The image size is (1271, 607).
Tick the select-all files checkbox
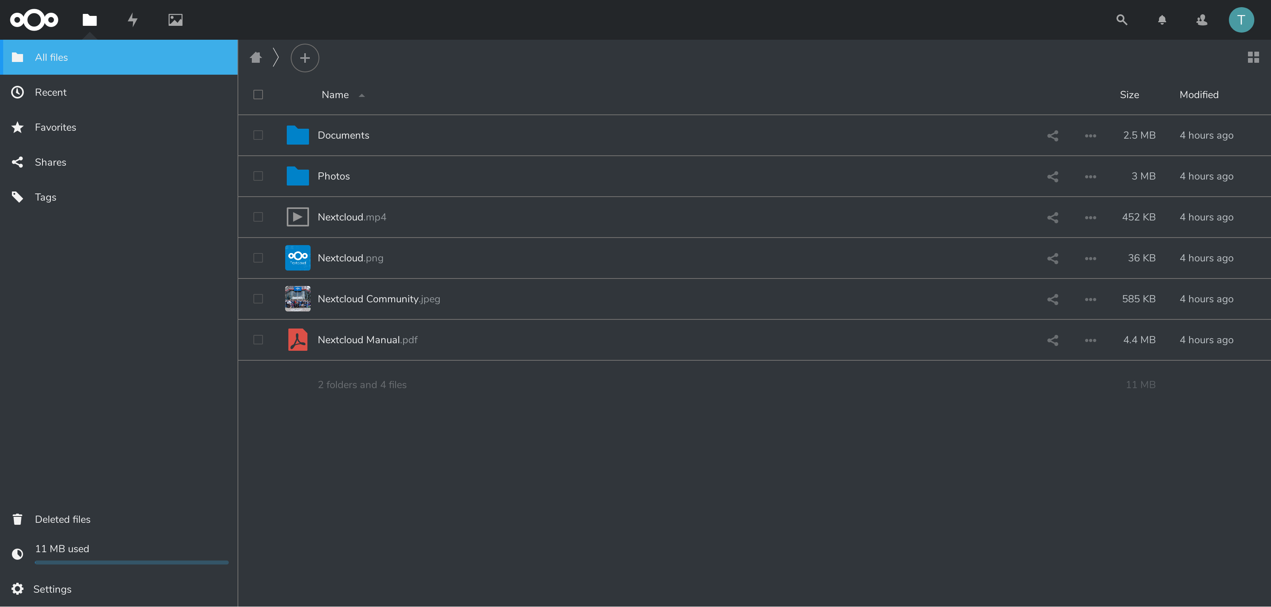(258, 95)
